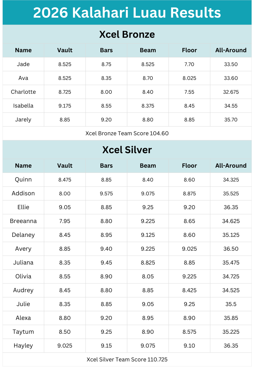253x368 pixels.
Task: Click the Beam column header in Xcel Silver
Action: (x=148, y=166)
